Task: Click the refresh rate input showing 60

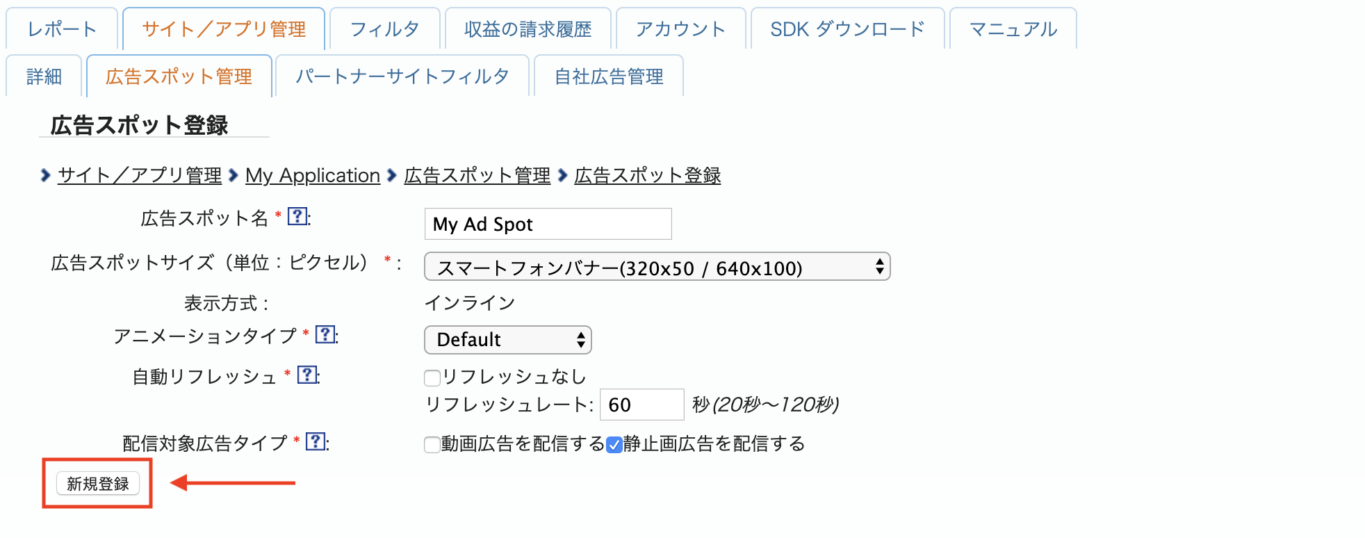Action: 641,404
